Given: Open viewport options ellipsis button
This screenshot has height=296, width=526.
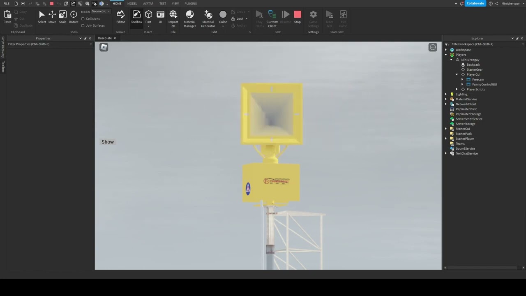Looking at the screenshot, I should pos(433,47).
